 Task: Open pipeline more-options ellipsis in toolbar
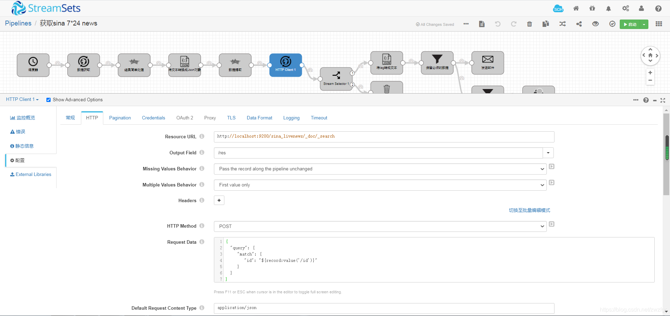click(x=466, y=24)
